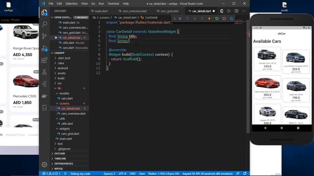Tap the emulator Android back button
Viewport: 314px width, 176px height.
(265, 128)
